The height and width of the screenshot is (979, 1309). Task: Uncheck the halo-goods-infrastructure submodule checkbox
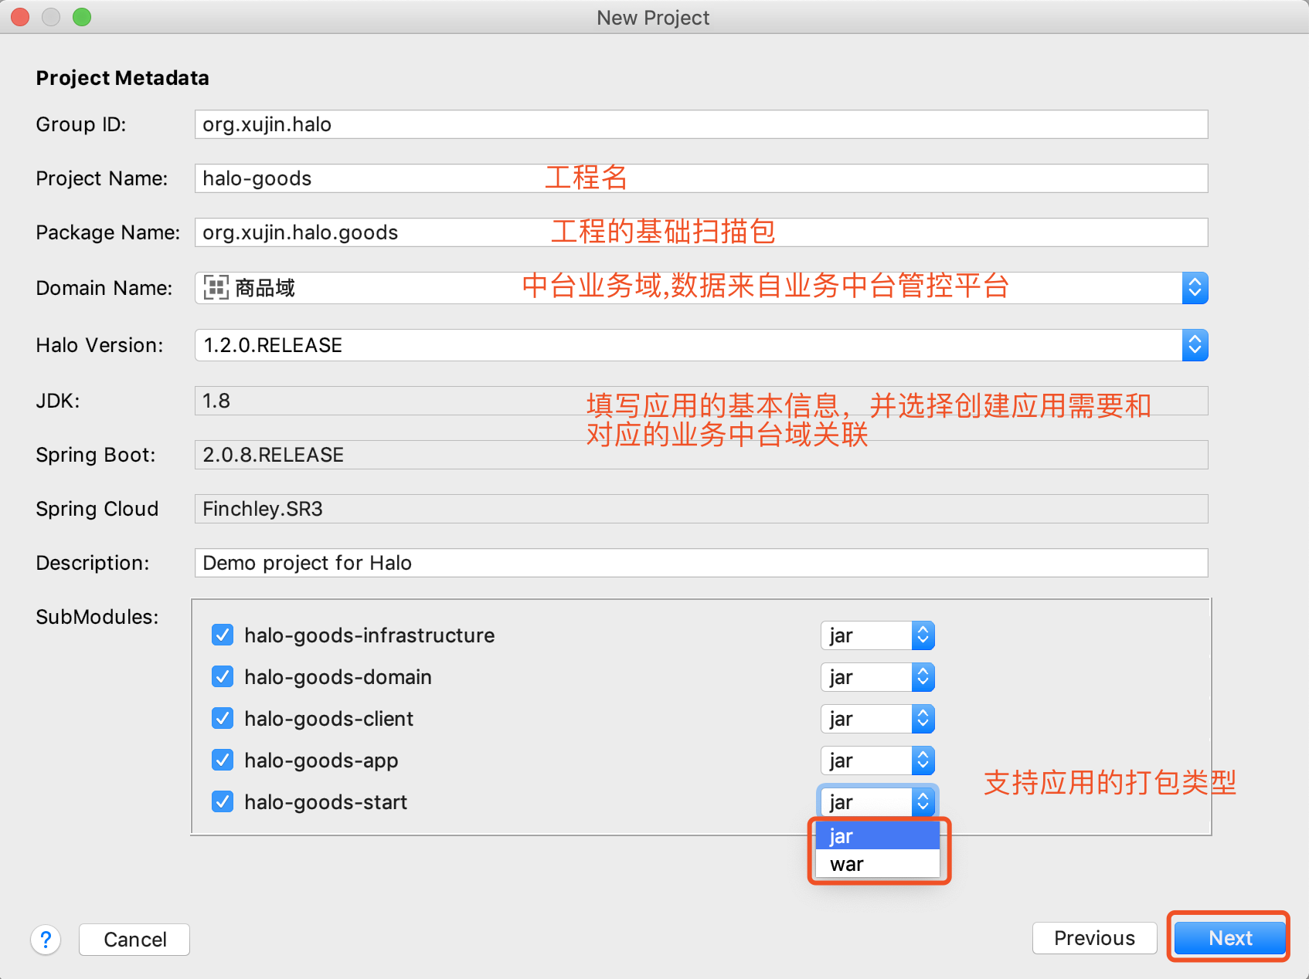point(223,635)
